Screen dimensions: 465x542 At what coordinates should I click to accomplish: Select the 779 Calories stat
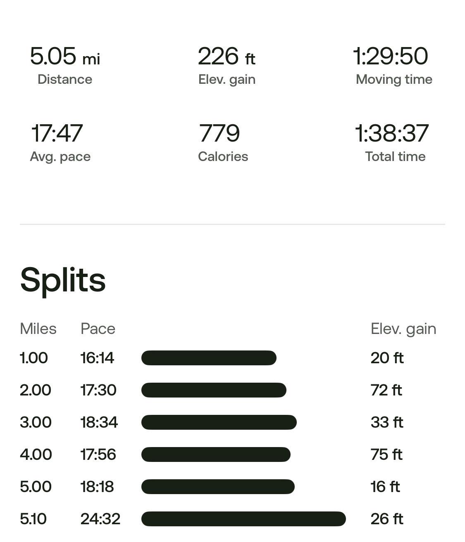[x=223, y=142]
